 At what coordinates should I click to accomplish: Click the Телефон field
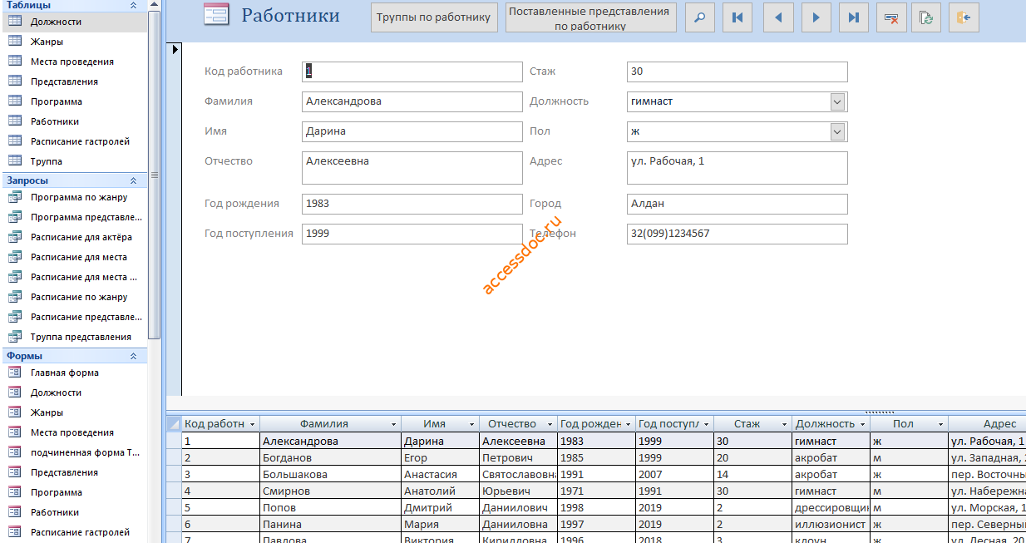[x=737, y=234]
